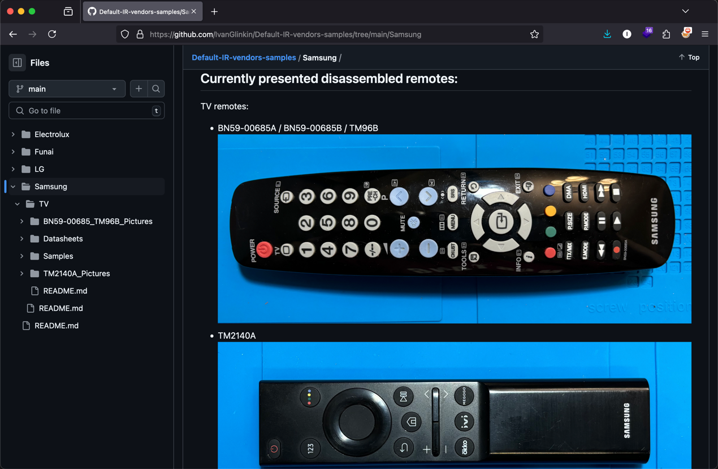Click the purple extension icon with badge 16
Image resolution: width=718 pixels, height=469 pixels.
tap(647, 33)
